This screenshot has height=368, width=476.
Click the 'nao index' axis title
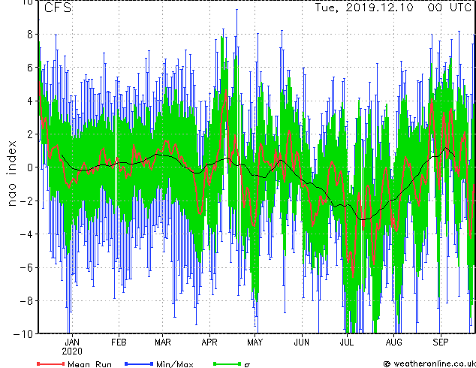(x=11, y=173)
